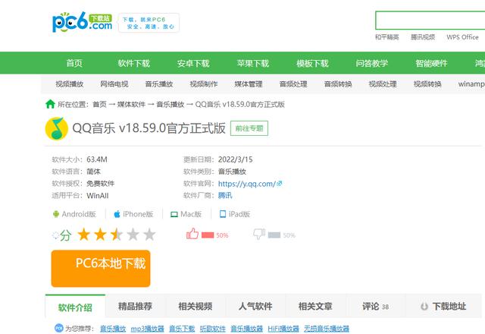Click the laptop icon for Mac版
The image size is (485, 334).
(x=174, y=214)
